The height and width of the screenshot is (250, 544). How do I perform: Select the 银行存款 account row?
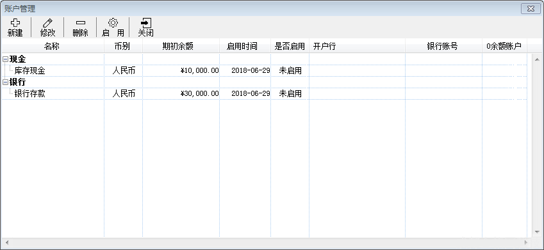click(265, 93)
